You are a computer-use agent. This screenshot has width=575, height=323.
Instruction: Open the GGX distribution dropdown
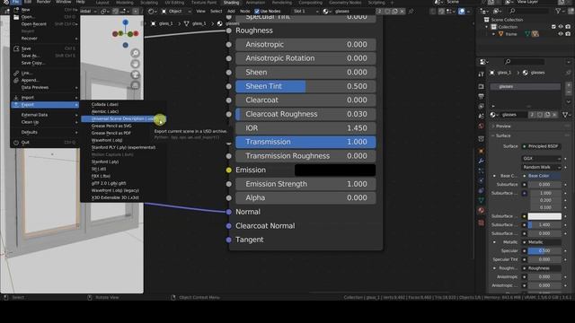pos(541,159)
